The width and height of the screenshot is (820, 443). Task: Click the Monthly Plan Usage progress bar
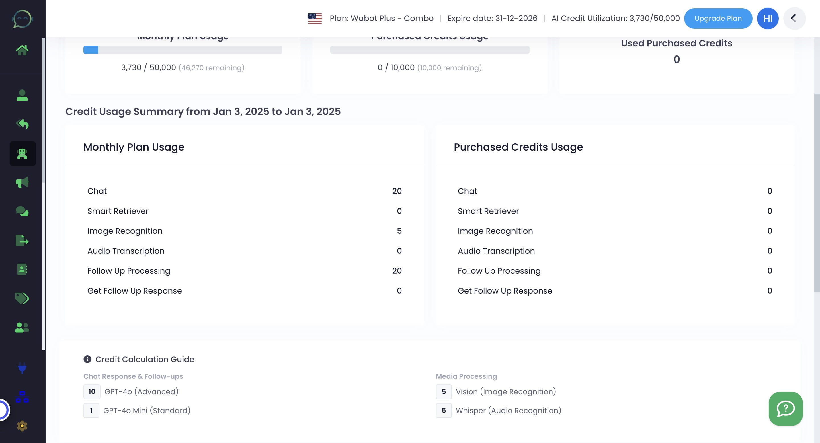(183, 50)
